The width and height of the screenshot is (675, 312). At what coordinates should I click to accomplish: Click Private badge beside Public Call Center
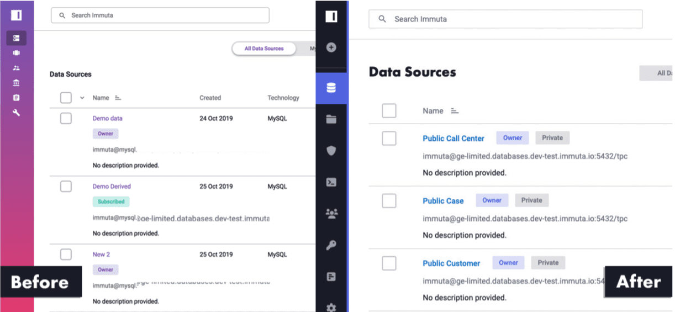pyautogui.click(x=552, y=138)
